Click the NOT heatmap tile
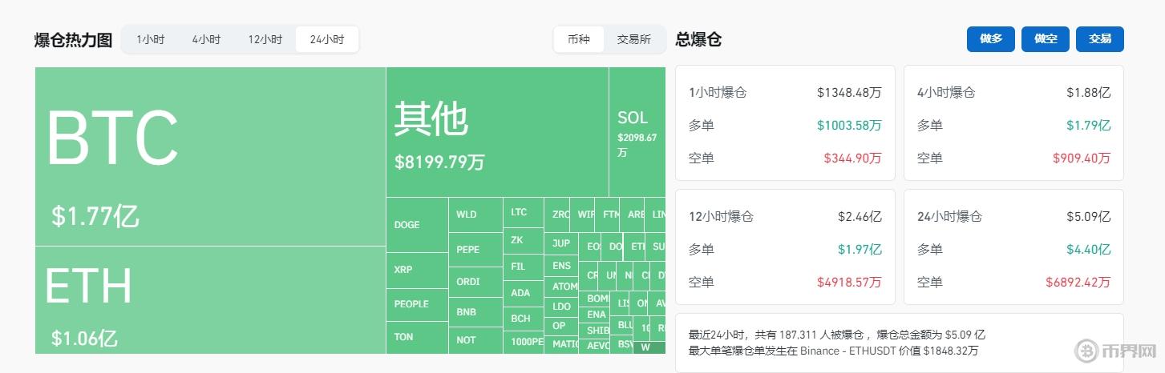The width and height of the screenshot is (1165, 373). (475, 340)
